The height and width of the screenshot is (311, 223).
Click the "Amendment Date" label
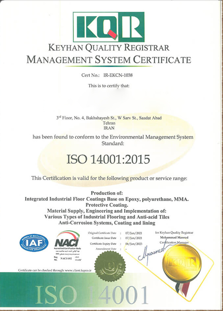click(106, 249)
